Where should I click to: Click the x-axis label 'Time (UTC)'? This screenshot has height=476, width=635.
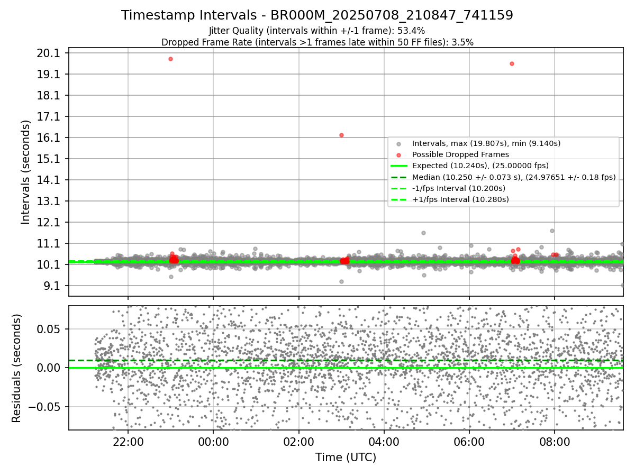[346, 457]
